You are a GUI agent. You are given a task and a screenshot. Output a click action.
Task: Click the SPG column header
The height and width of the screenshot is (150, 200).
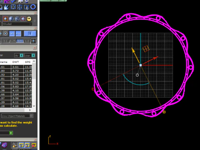(27, 62)
